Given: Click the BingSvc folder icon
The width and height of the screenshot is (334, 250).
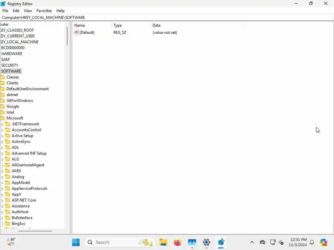Looking at the screenshot, I should tap(8, 223).
